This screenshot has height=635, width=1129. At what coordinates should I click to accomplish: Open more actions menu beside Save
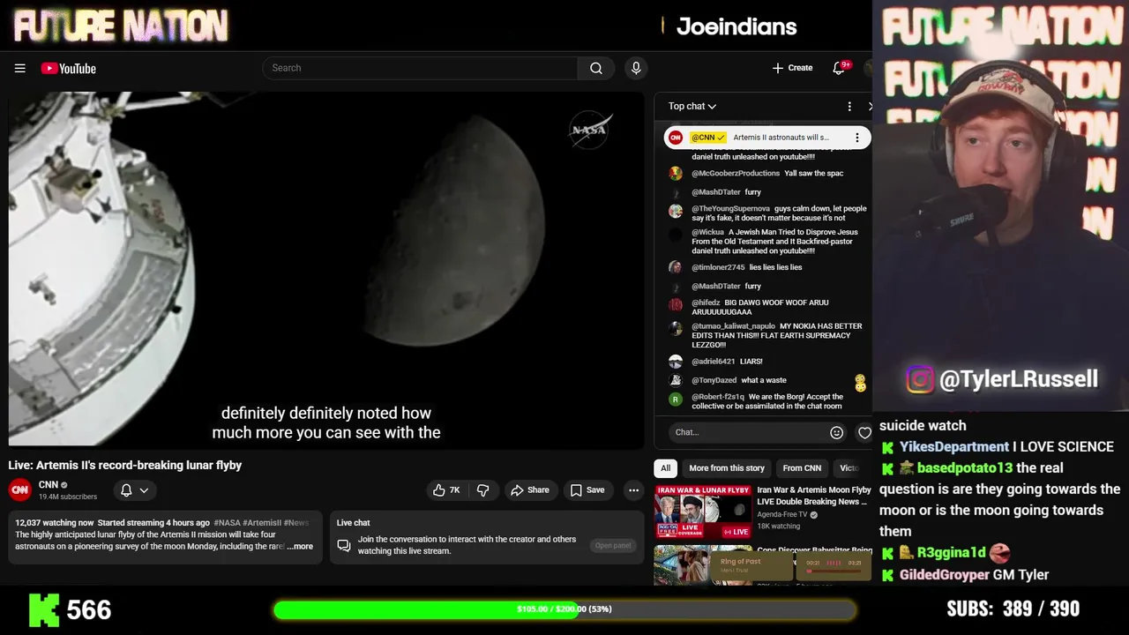[633, 490]
